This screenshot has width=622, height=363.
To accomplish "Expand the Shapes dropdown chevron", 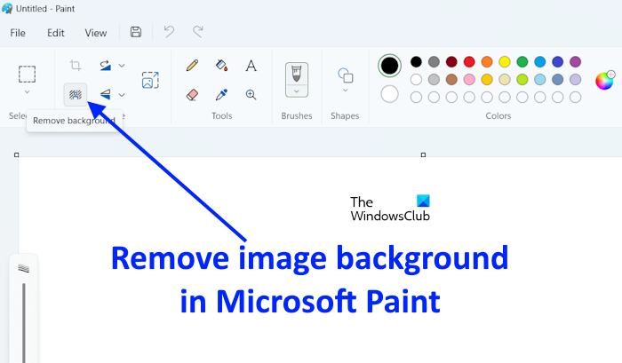I will (x=345, y=91).
